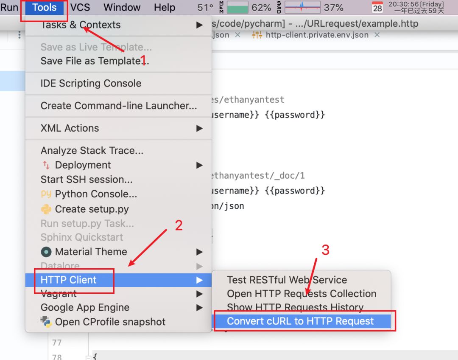Expand Tasks & Contexts submenu
458x360 pixels.
pos(118,25)
